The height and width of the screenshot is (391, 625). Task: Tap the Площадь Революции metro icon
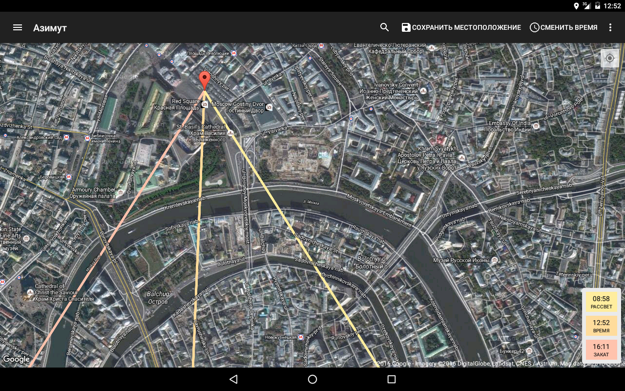point(234,53)
